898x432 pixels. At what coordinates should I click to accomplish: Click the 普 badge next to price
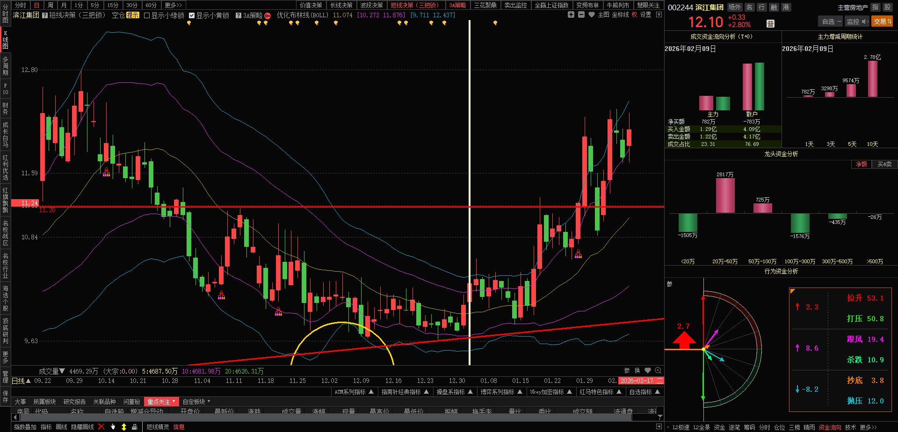(x=770, y=23)
